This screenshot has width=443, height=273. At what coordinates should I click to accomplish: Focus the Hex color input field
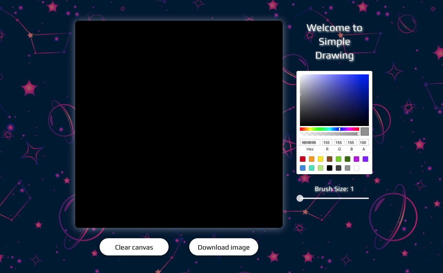point(310,143)
